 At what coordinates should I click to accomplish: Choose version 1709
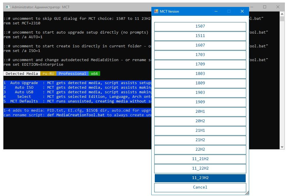tap(200, 64)
